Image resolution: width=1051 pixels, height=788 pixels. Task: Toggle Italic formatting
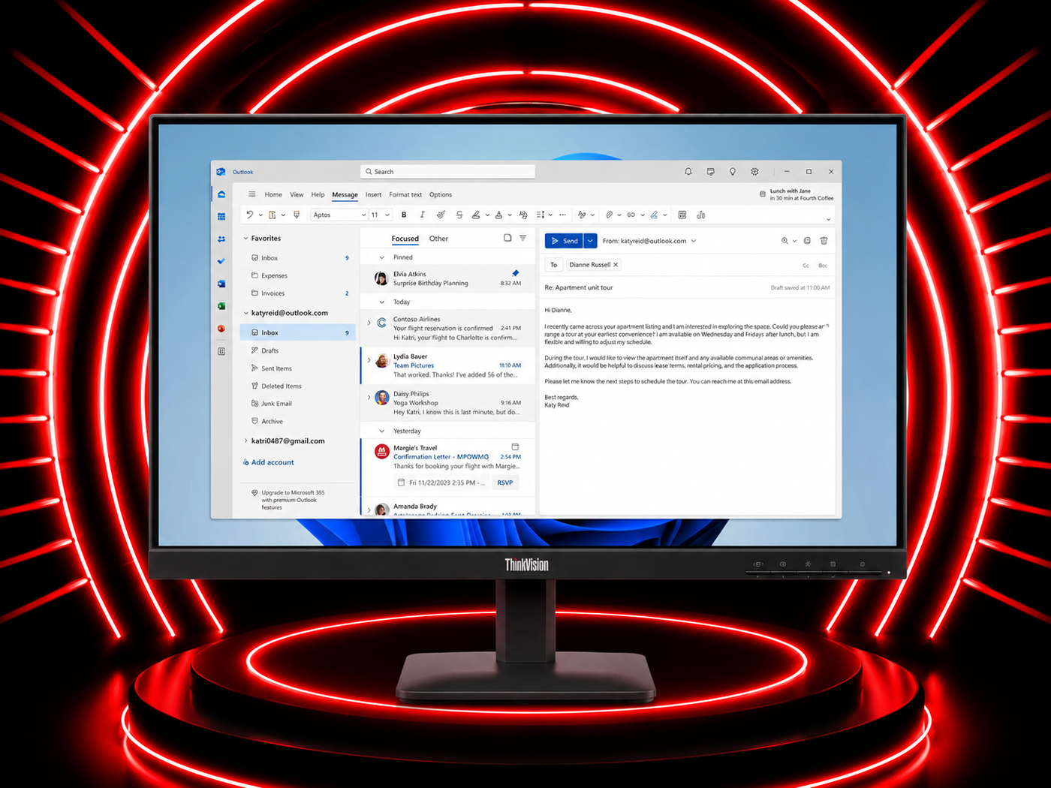(x=423, y=215)
